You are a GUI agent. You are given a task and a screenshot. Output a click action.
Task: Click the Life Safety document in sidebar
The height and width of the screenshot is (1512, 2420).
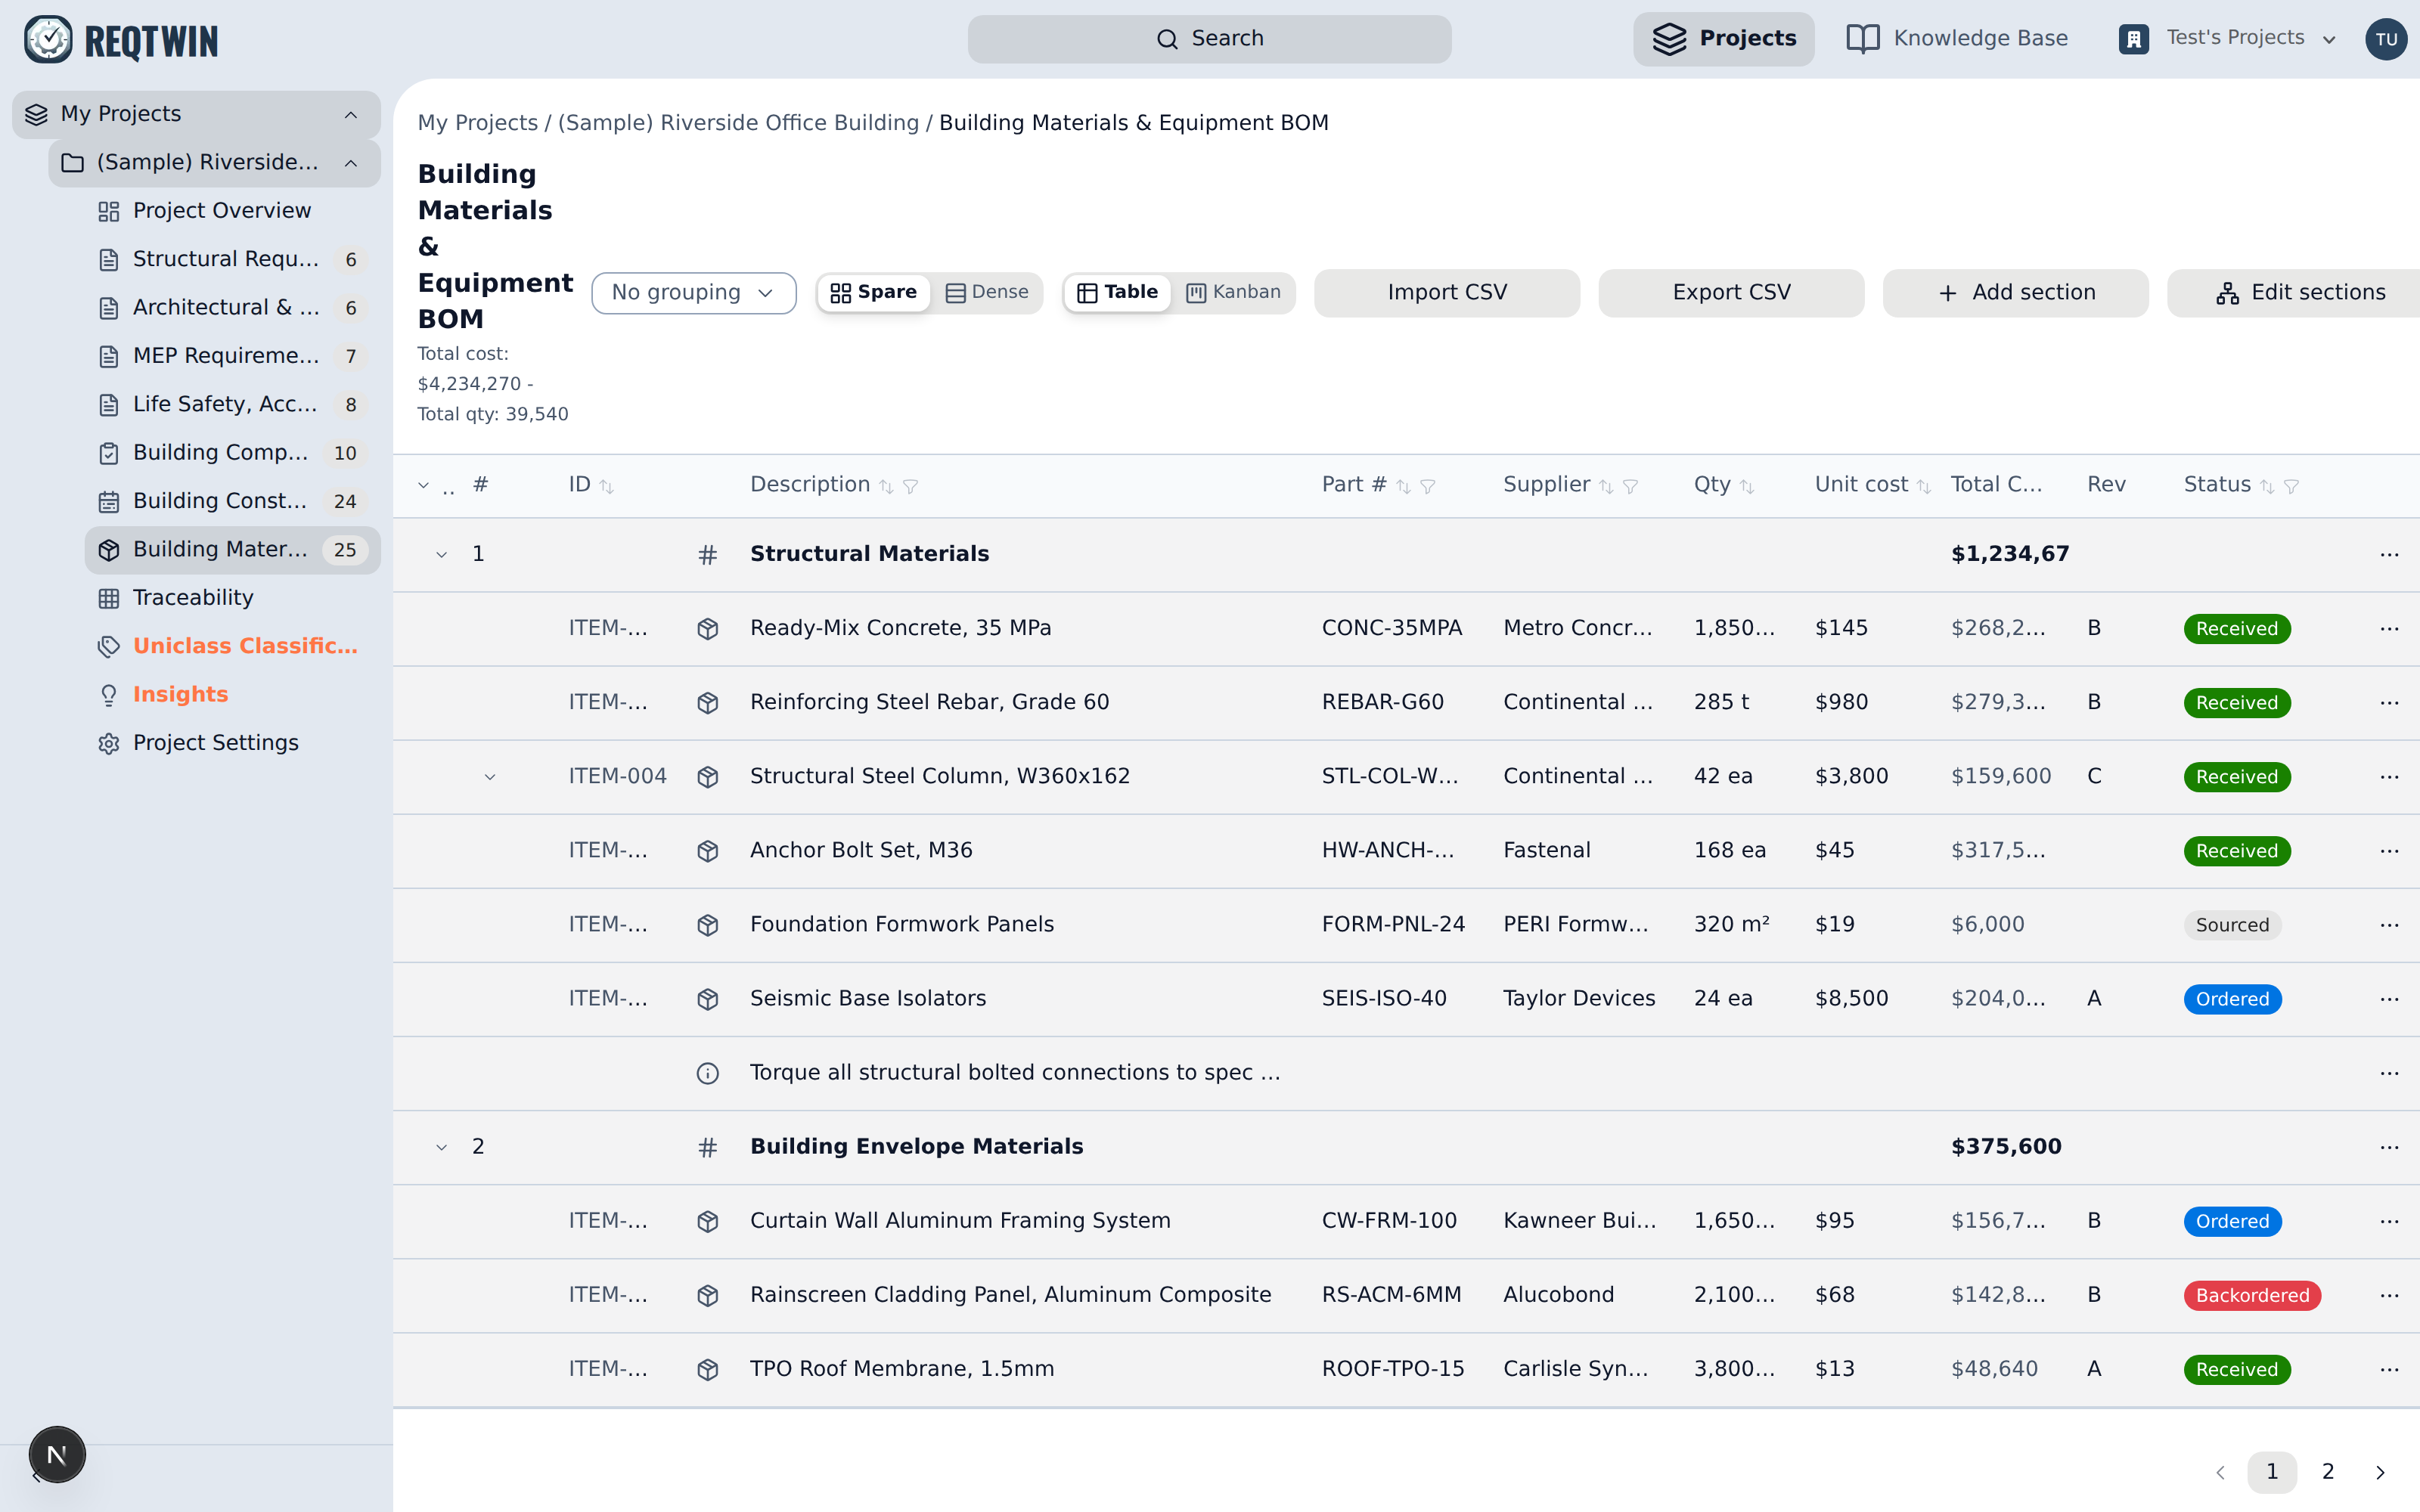coord(232,405)
